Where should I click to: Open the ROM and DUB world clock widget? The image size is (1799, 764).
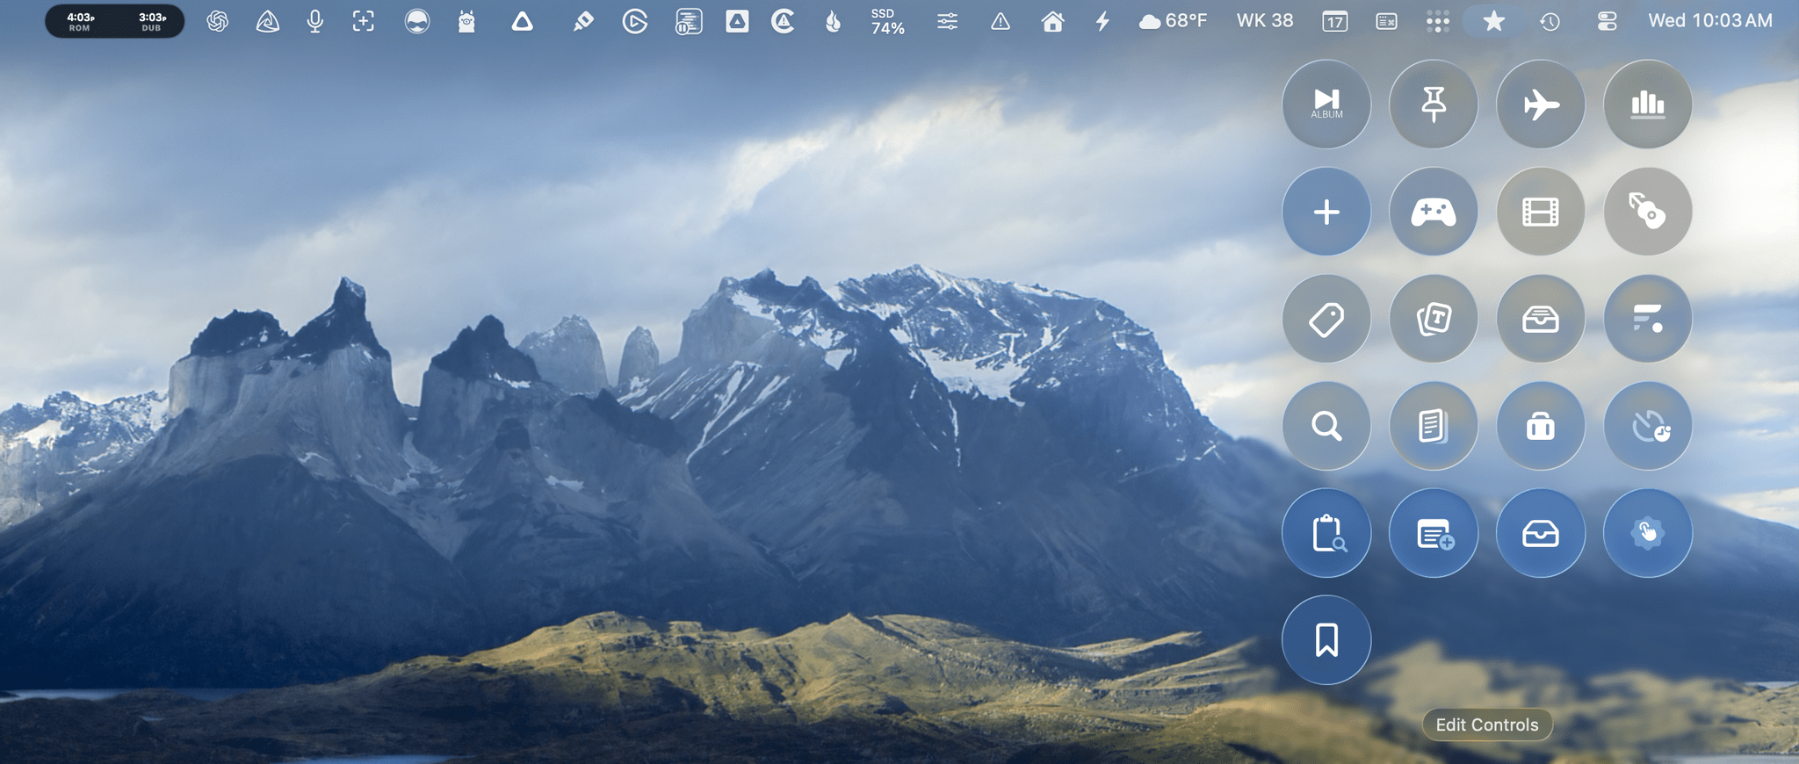coord(115,21)
